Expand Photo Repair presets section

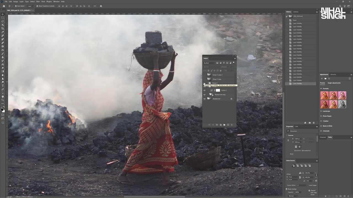click(321, 116)
